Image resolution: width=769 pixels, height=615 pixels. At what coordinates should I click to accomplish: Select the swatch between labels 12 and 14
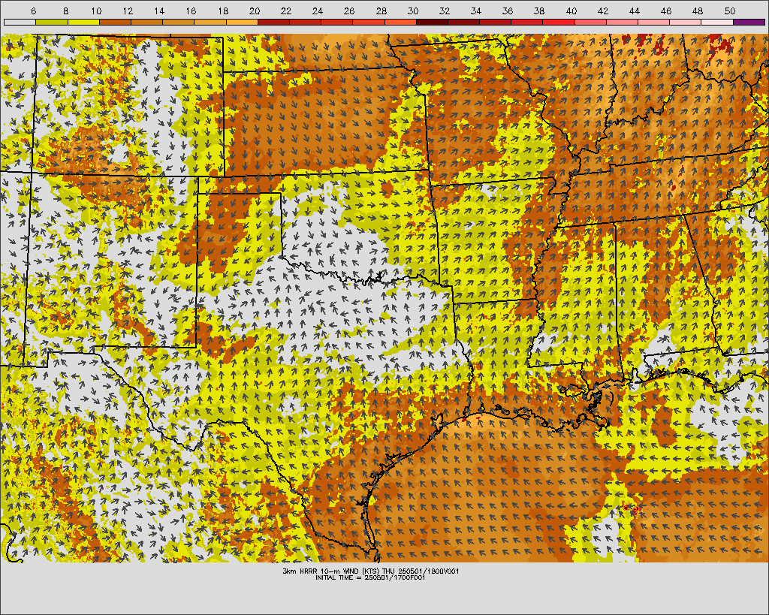coord(146,22)
